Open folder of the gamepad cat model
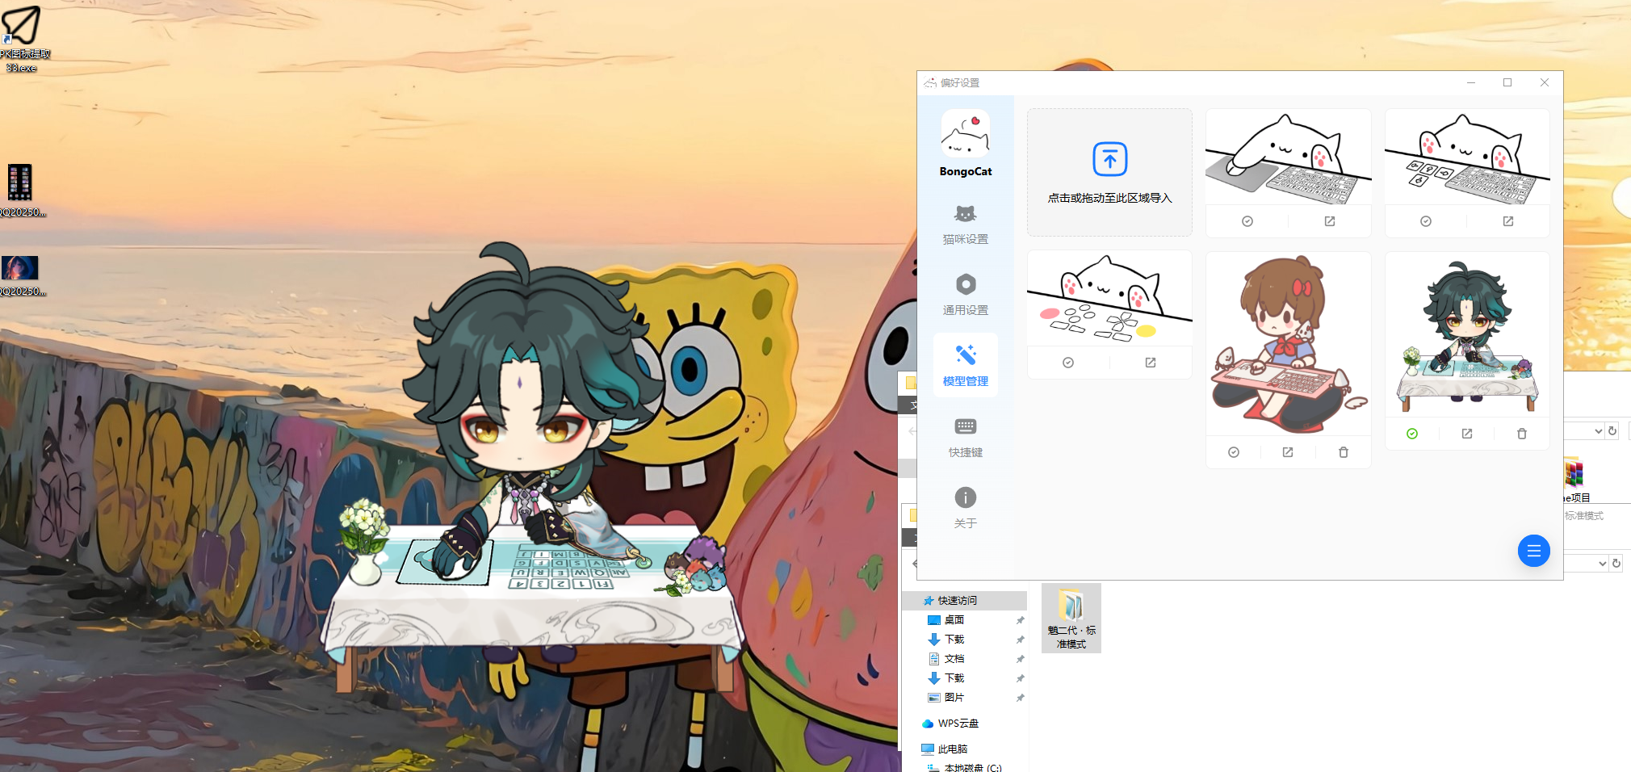1631x772 pixels. click(1150, 363)
